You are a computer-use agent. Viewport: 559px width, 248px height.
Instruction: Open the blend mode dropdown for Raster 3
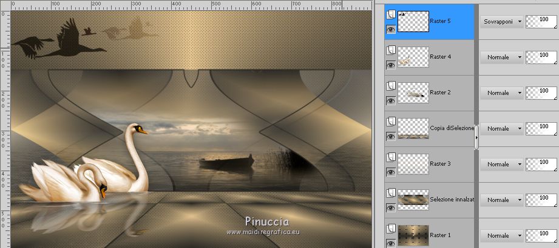click(x=501, y=165)
